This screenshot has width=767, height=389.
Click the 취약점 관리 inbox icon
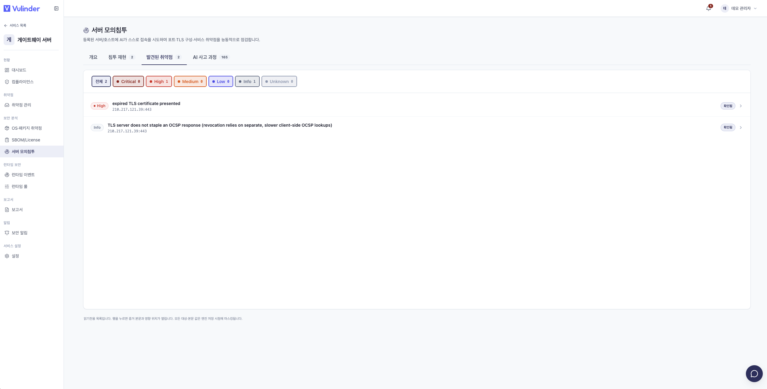point(7,105)
